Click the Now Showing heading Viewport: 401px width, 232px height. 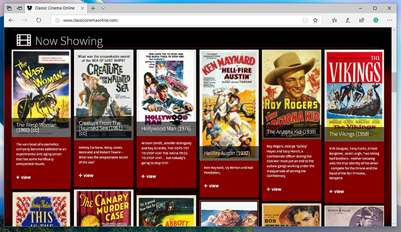coord(69,41)
